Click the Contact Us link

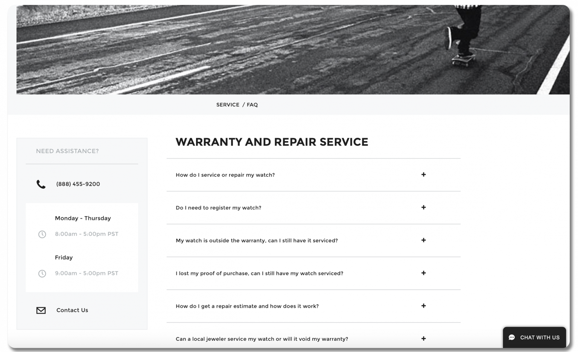pyautogui.click(x=72, y=310)
